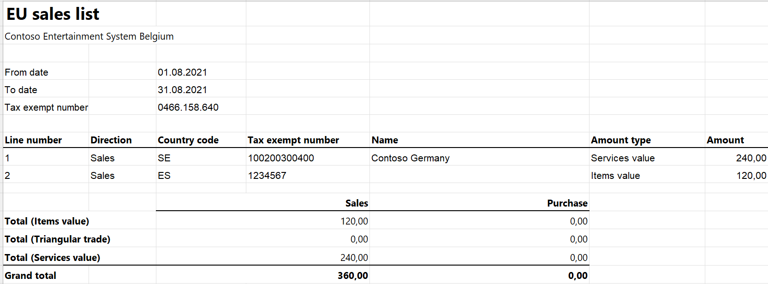768x284 pixels.
Task: Click the 'Total (Triangular trade)' row label
Action: (57, 239)
